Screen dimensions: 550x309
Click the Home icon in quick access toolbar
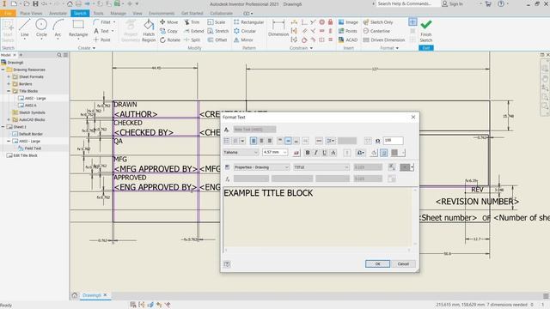pos(70,3)
